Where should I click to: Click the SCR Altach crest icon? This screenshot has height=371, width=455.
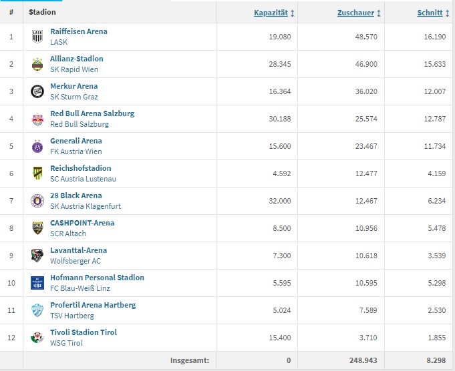tap(37, 228)
